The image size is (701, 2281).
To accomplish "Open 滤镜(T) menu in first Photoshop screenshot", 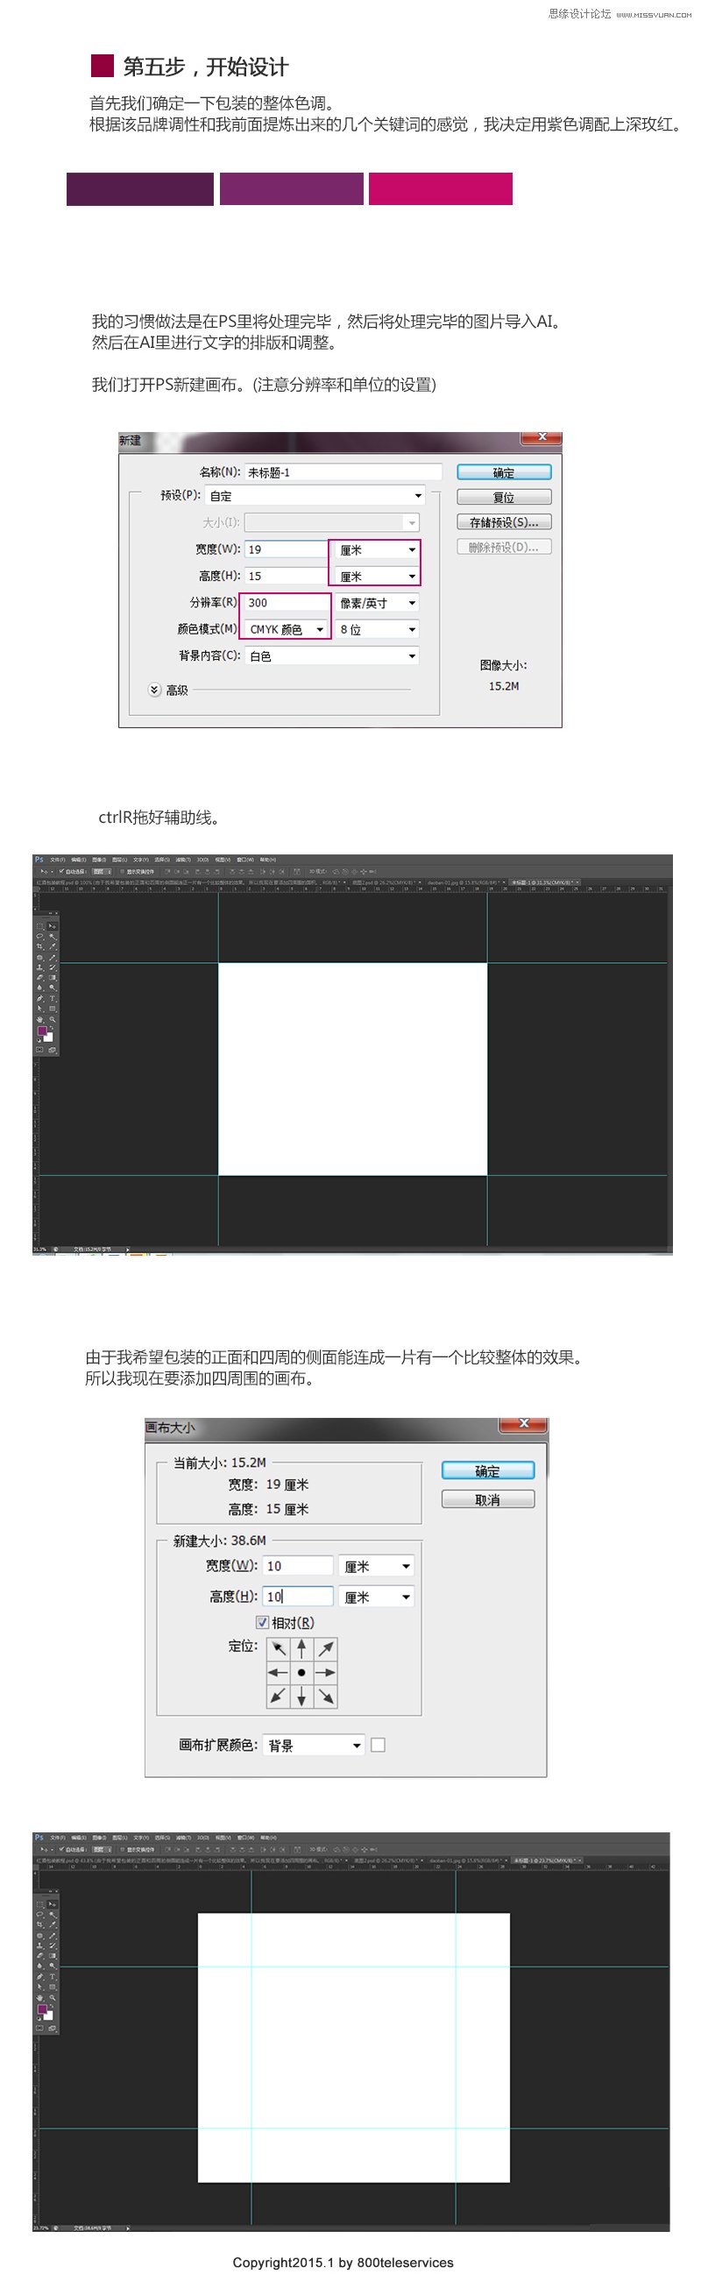I will pos(182,859).
